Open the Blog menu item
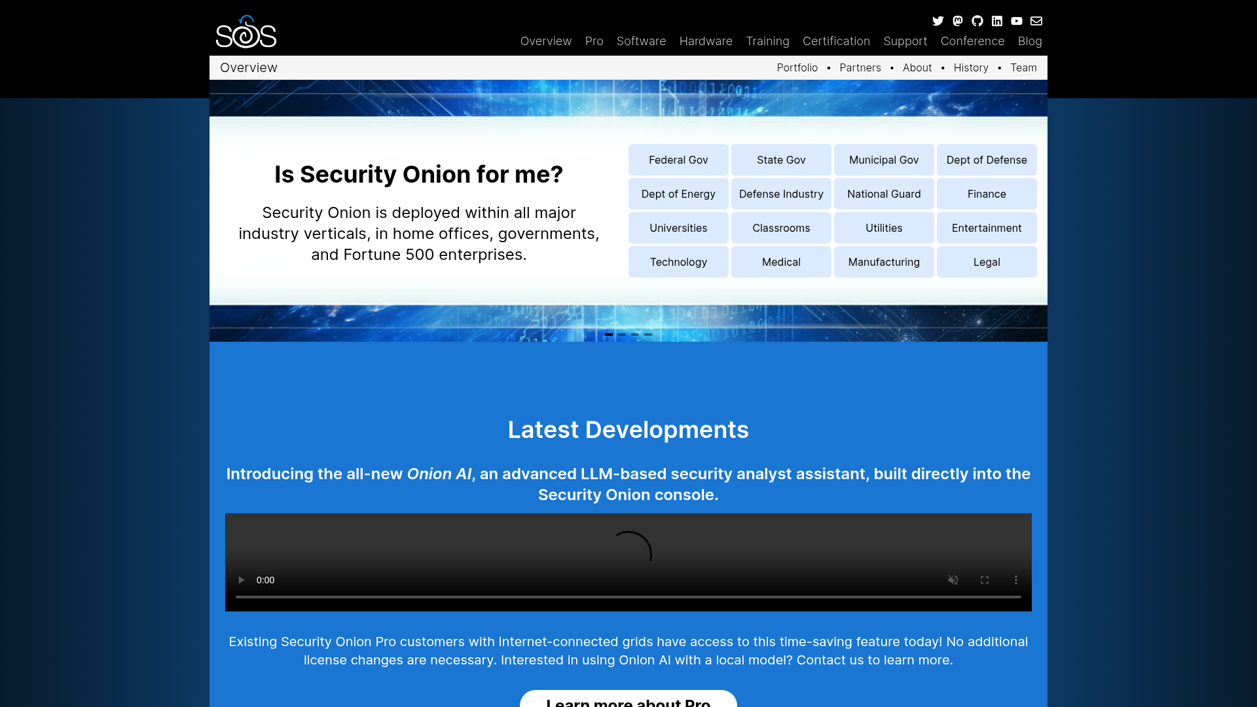1257x707 pixels. click(x=1030, y=41)
